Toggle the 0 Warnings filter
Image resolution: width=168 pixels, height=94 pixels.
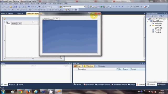tap(88, 66)
